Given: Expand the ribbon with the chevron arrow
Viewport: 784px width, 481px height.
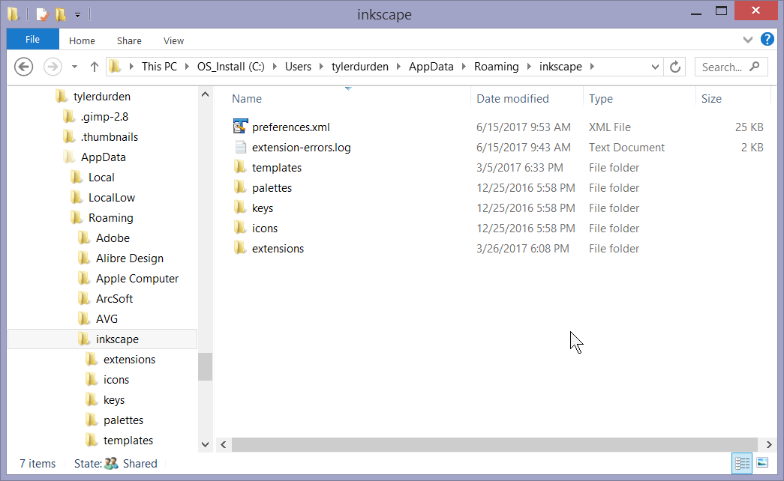Looking at the screenshot, I should (x=747, y=40).
